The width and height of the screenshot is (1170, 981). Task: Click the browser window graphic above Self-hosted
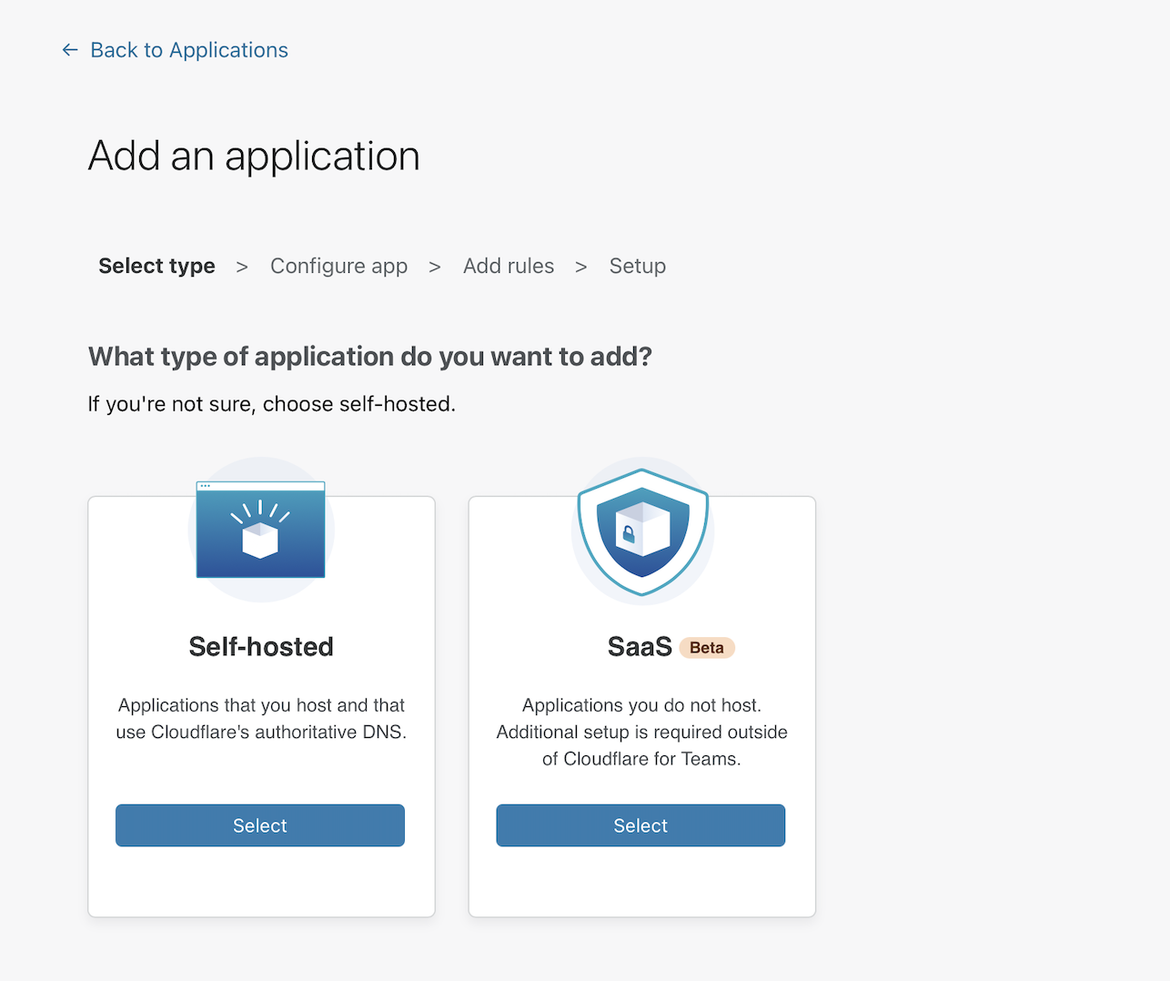click(260, 528)
